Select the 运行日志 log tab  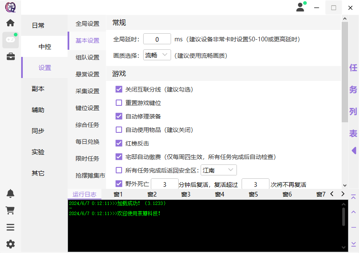pos(84,194)
